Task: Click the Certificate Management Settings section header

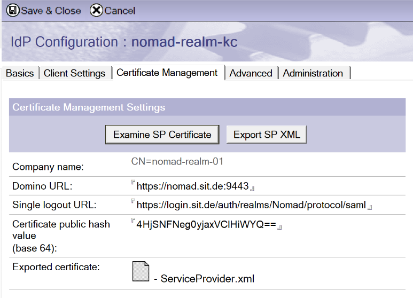Action: click(x=89, y=107)
